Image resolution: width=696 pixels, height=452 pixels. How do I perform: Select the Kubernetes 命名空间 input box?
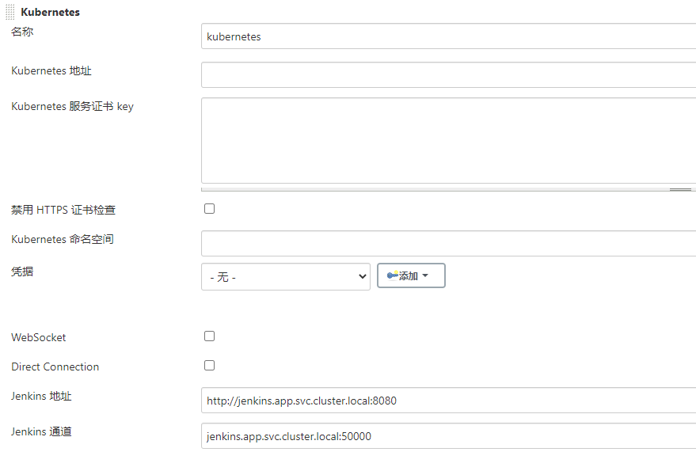point(448,243)
